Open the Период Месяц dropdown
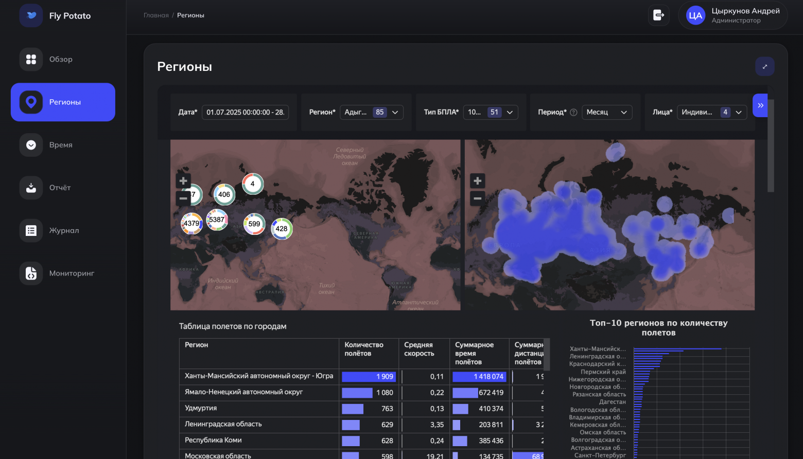Screen dimensions: 803x459 point(607,112)
